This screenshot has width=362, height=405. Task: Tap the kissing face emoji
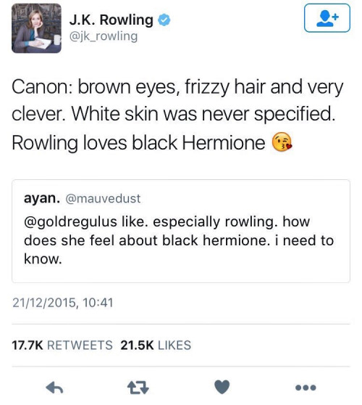click(282, 142)
